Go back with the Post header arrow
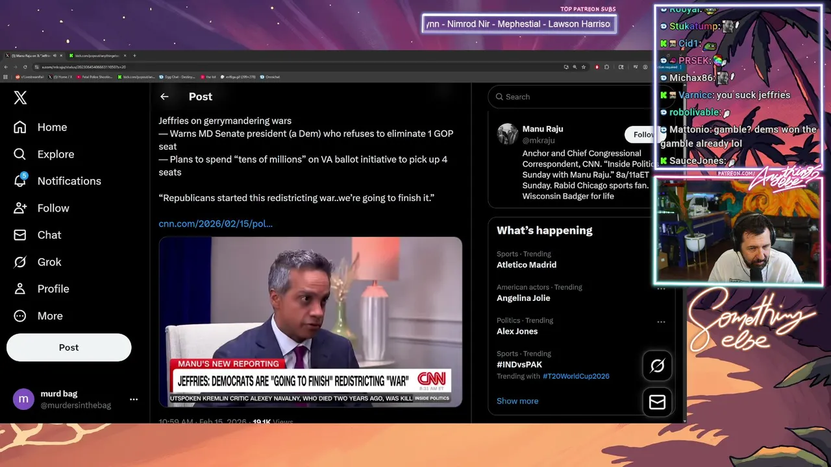Screen dimensions: 831x467 164,97
